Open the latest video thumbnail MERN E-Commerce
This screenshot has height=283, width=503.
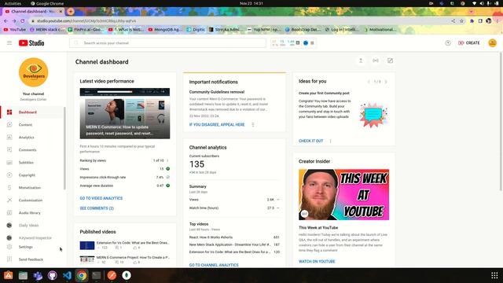coord(125,113)
